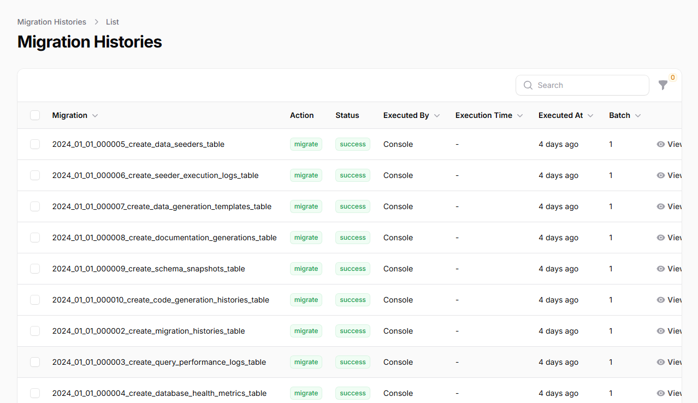
Task: View the create_seeder_execution_logs_table record
Action: [669, 175]
